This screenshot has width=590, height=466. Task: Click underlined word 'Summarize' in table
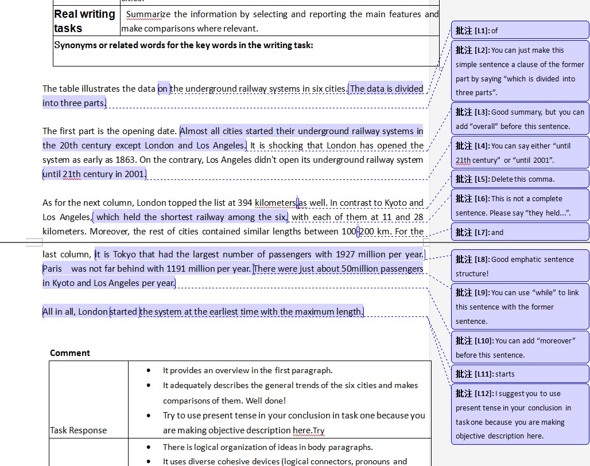[148, 14]
